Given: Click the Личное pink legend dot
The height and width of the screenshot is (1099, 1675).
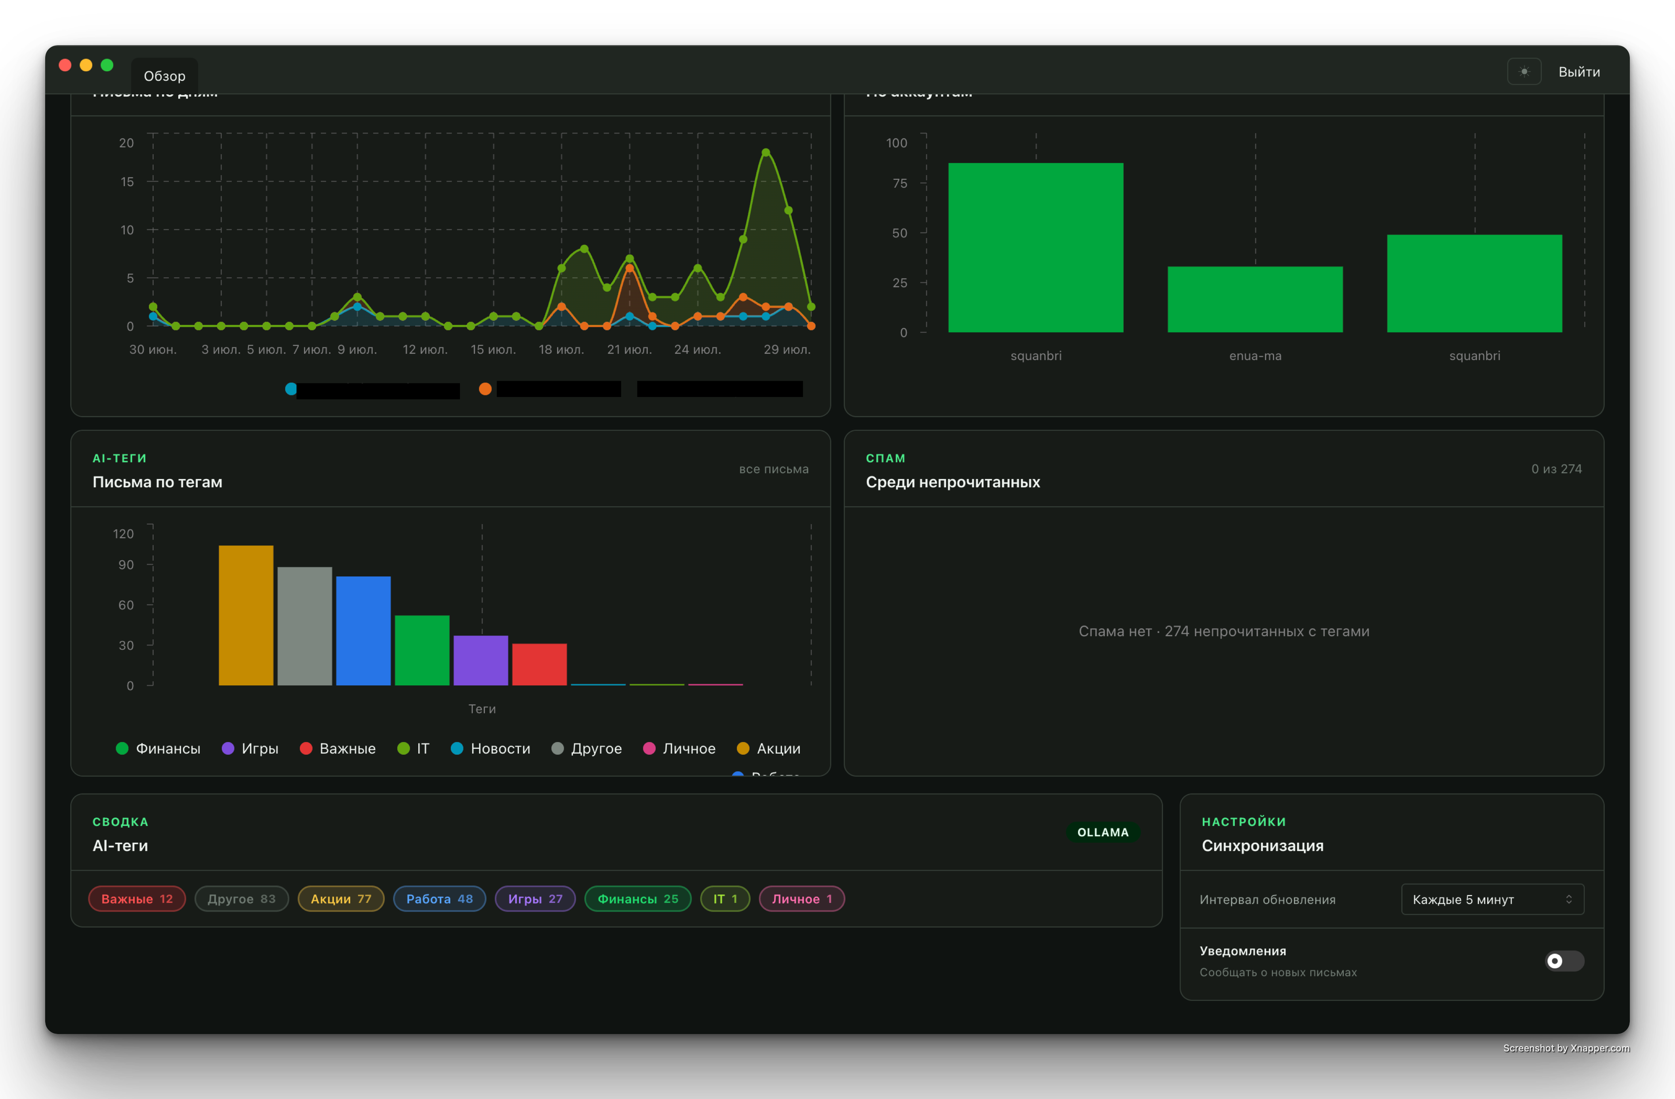Looking at the screenshot, I should 649,749.
